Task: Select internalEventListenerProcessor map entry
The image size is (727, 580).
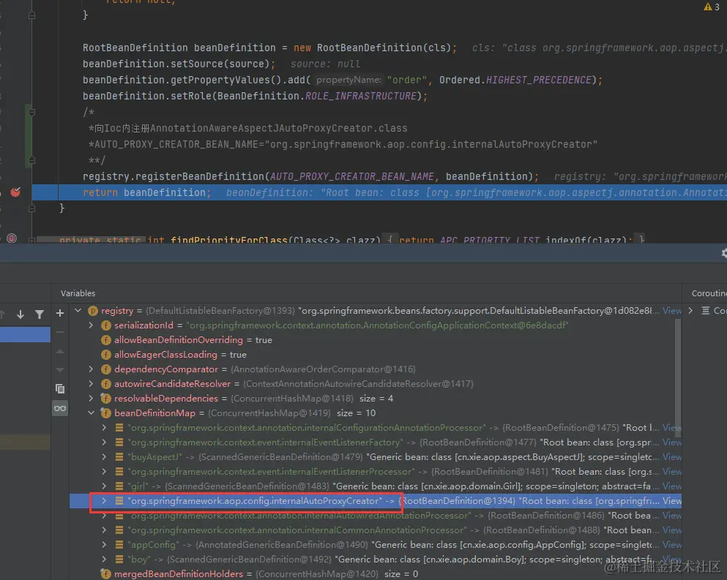Action: [x=376, y=472]
